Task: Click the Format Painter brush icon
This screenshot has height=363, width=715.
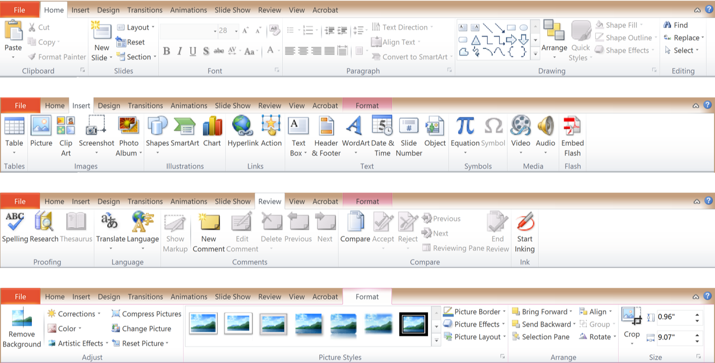Action: [32, 57]
